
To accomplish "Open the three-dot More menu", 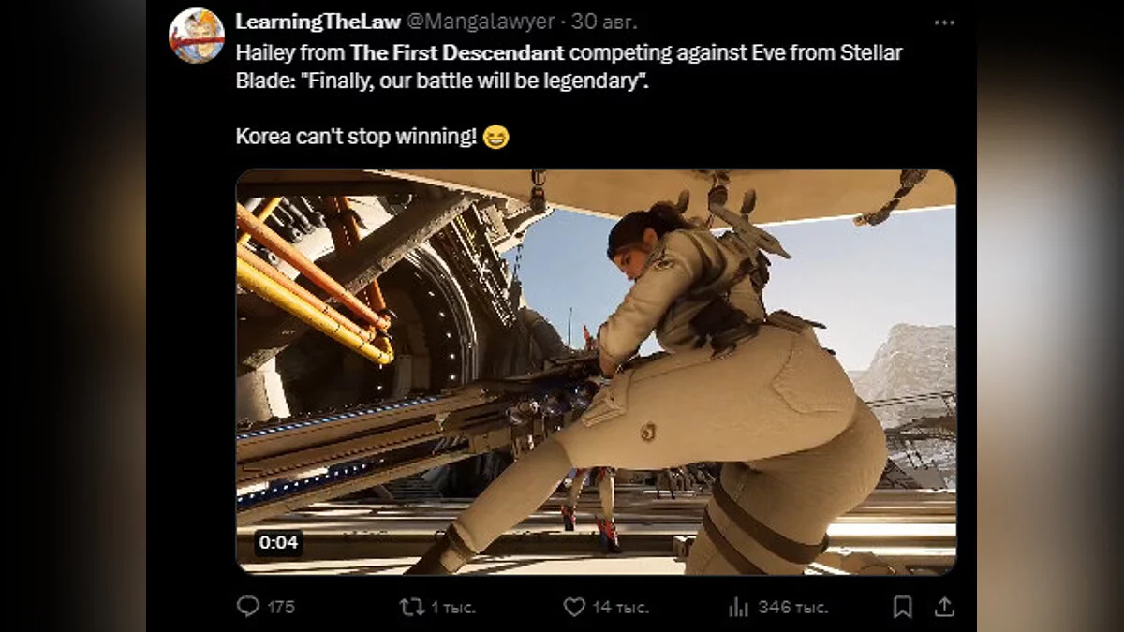I will coord(944,22).
